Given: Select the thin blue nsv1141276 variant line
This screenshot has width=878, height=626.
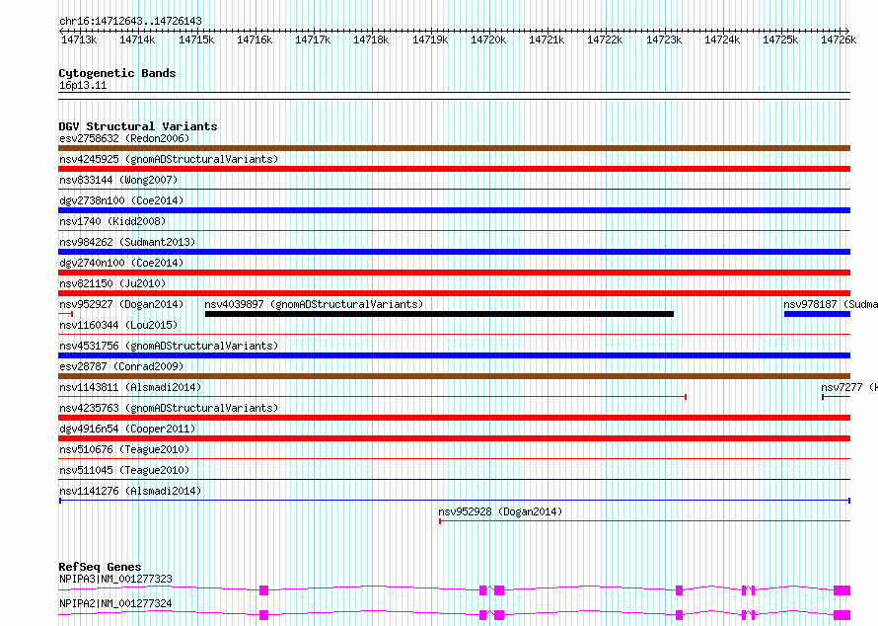Looking at the screenshot, I should click(455, 501).
